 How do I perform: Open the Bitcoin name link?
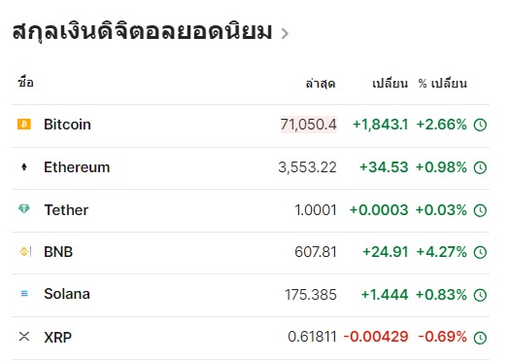(x=67, y=125)
